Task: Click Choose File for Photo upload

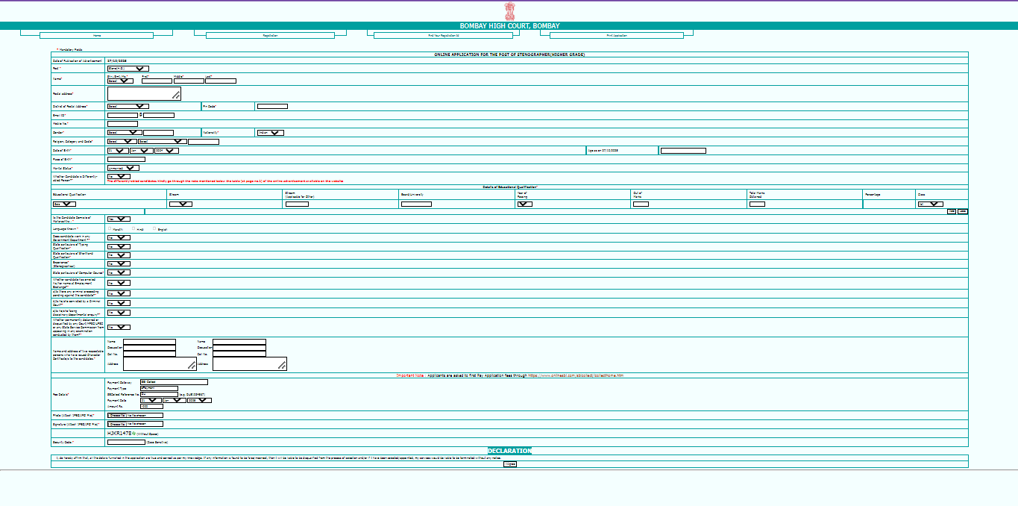Action: coord(117,414)
